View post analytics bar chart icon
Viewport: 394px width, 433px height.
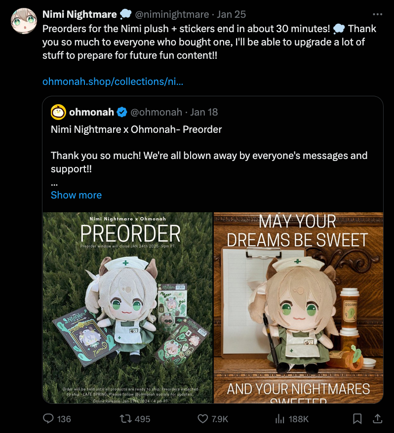279,419
